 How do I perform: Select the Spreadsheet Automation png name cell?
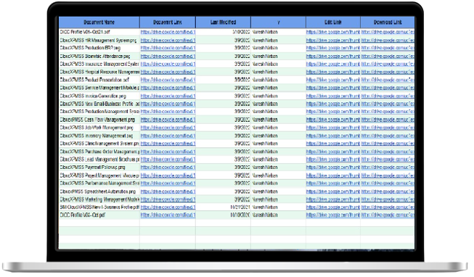[x=99, y=191]
